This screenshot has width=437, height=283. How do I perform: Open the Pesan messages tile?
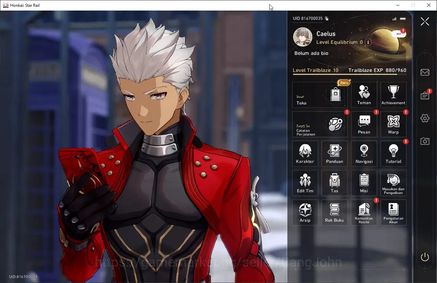(364, 124)
